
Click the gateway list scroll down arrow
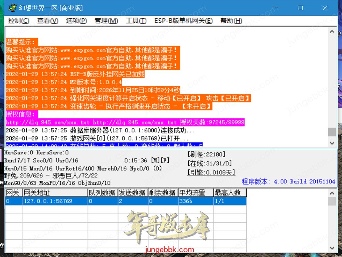(332, 248)
